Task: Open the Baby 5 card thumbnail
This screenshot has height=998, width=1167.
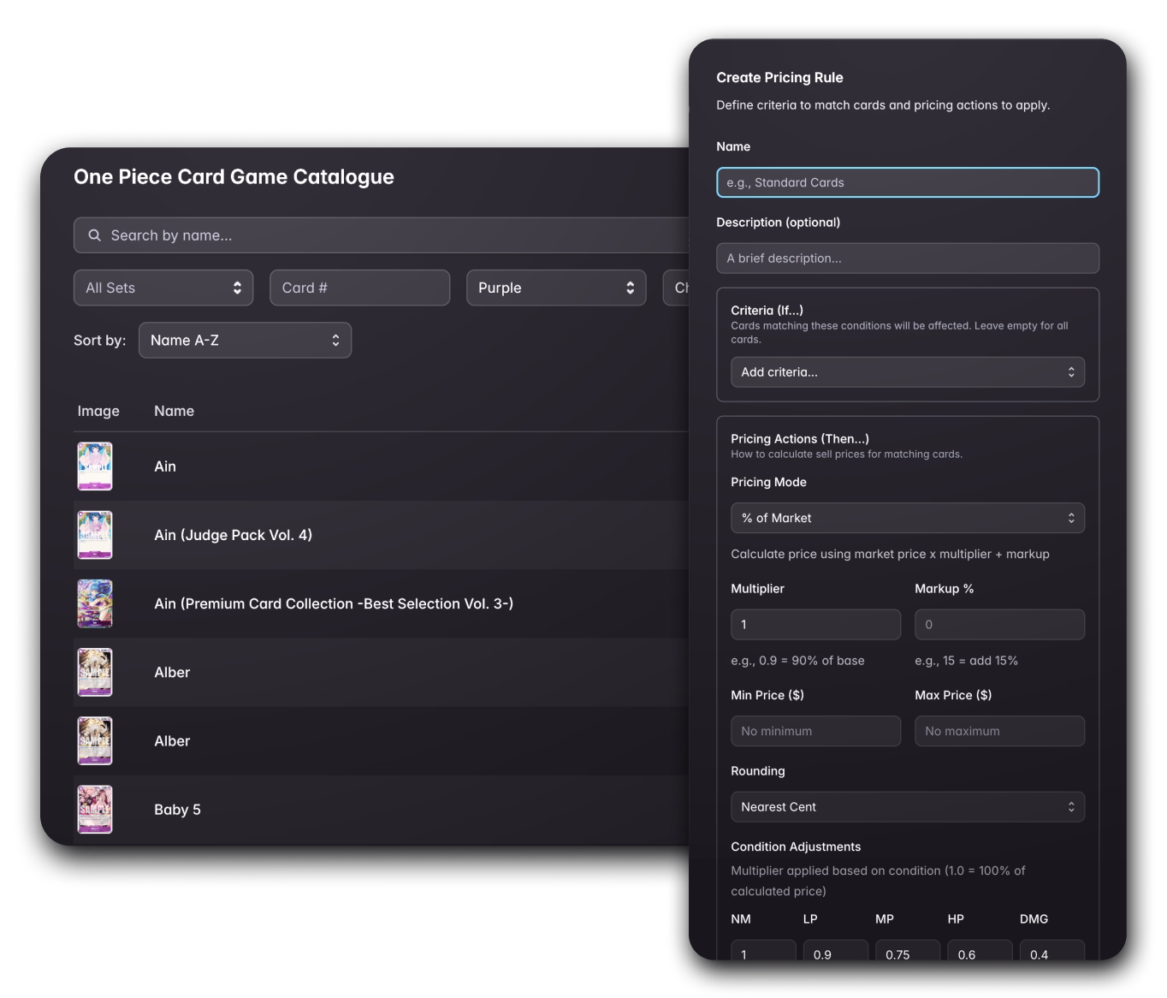Action: coord(95,810)
